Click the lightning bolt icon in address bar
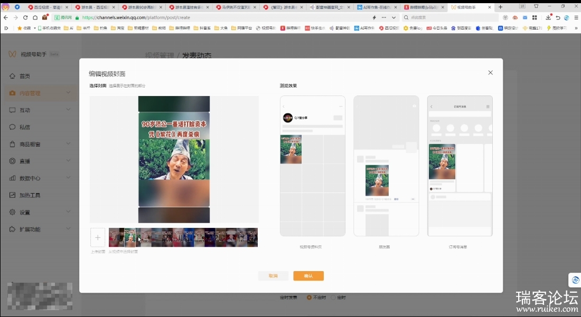The width and height of the screenshot is (581, 317). pyautogui.click(x=374, y=17)
